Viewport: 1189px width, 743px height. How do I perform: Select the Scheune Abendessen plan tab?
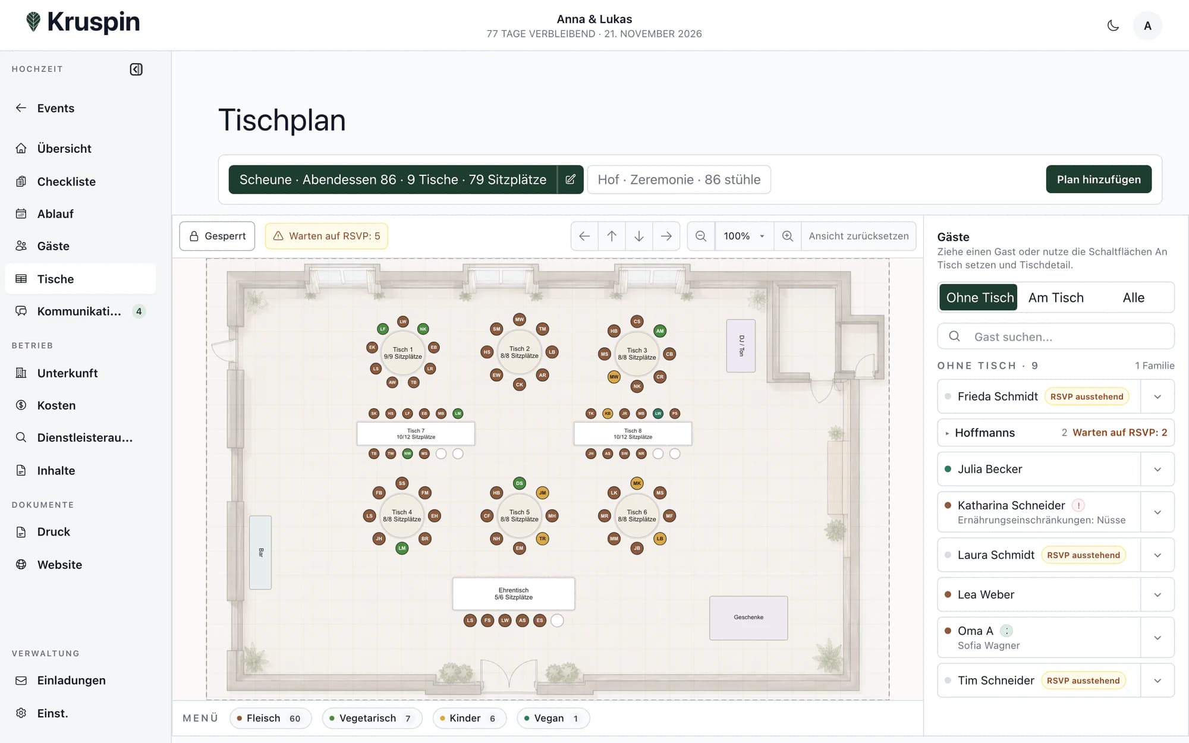click(393, 180)
